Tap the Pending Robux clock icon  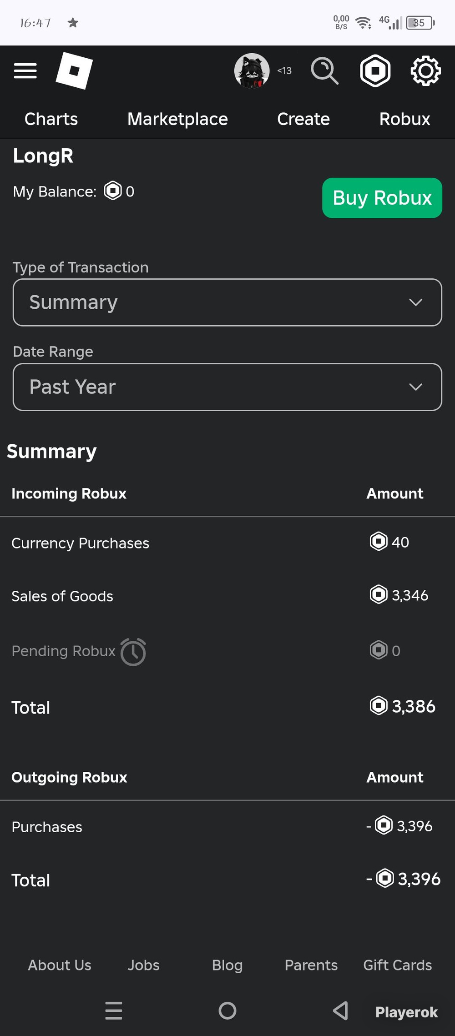point(133,652)
